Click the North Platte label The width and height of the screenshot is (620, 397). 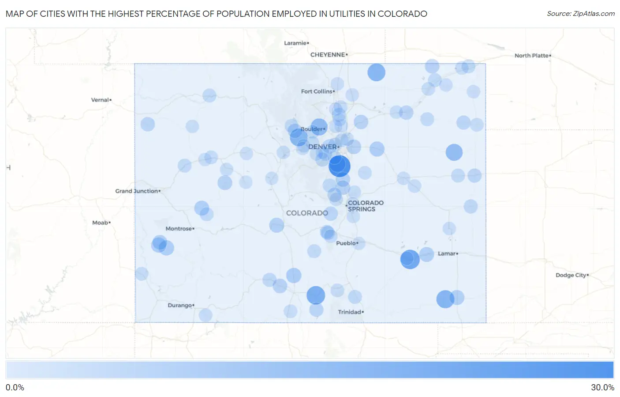coord(532,56)
